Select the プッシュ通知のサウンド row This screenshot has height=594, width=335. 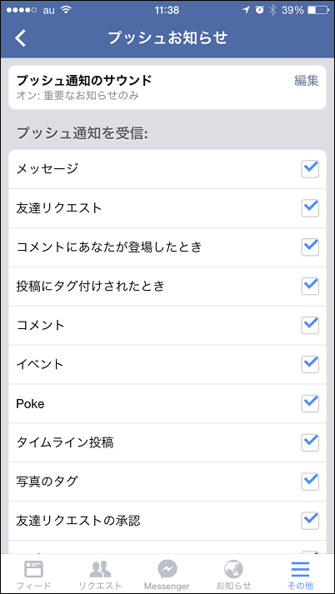coord(167,87)
